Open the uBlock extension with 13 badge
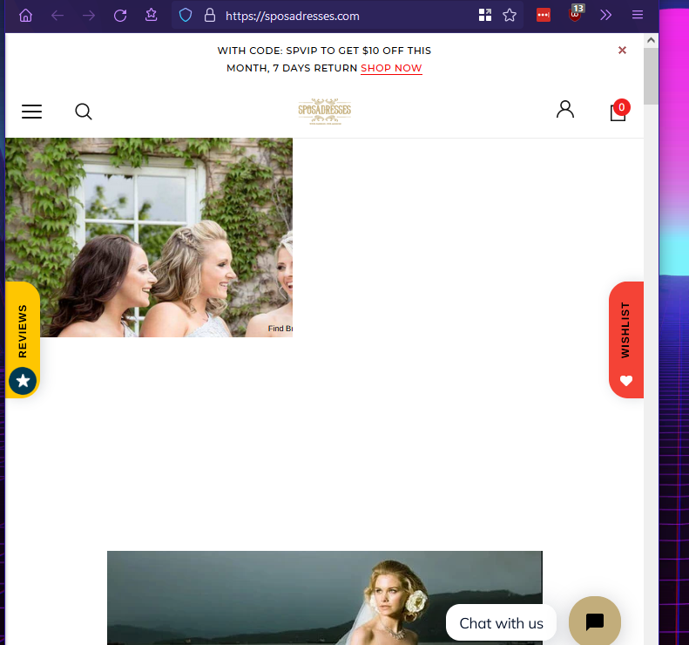This screenshot has width=689, height=645. pos(575,15)
